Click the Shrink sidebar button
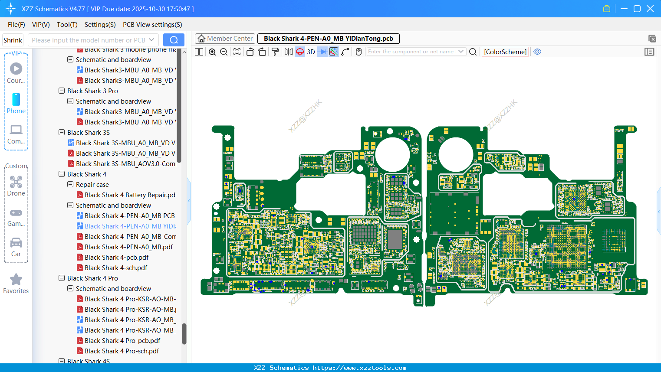 13,39
